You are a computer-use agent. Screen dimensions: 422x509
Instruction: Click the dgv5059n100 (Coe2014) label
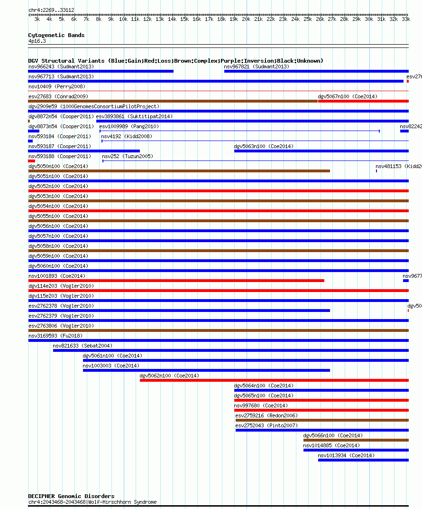(x=58, y=256)
